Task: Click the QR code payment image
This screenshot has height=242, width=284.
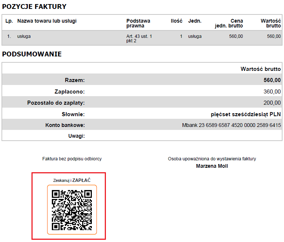Action: pyautogui.click(x=72, y=210)
